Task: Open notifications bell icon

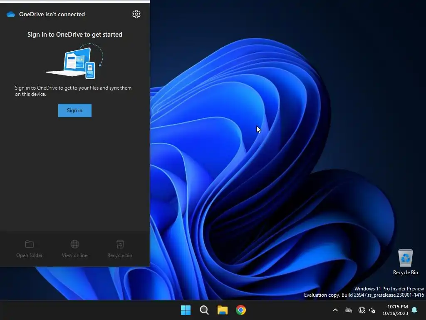Action: [x=414, y=310]
